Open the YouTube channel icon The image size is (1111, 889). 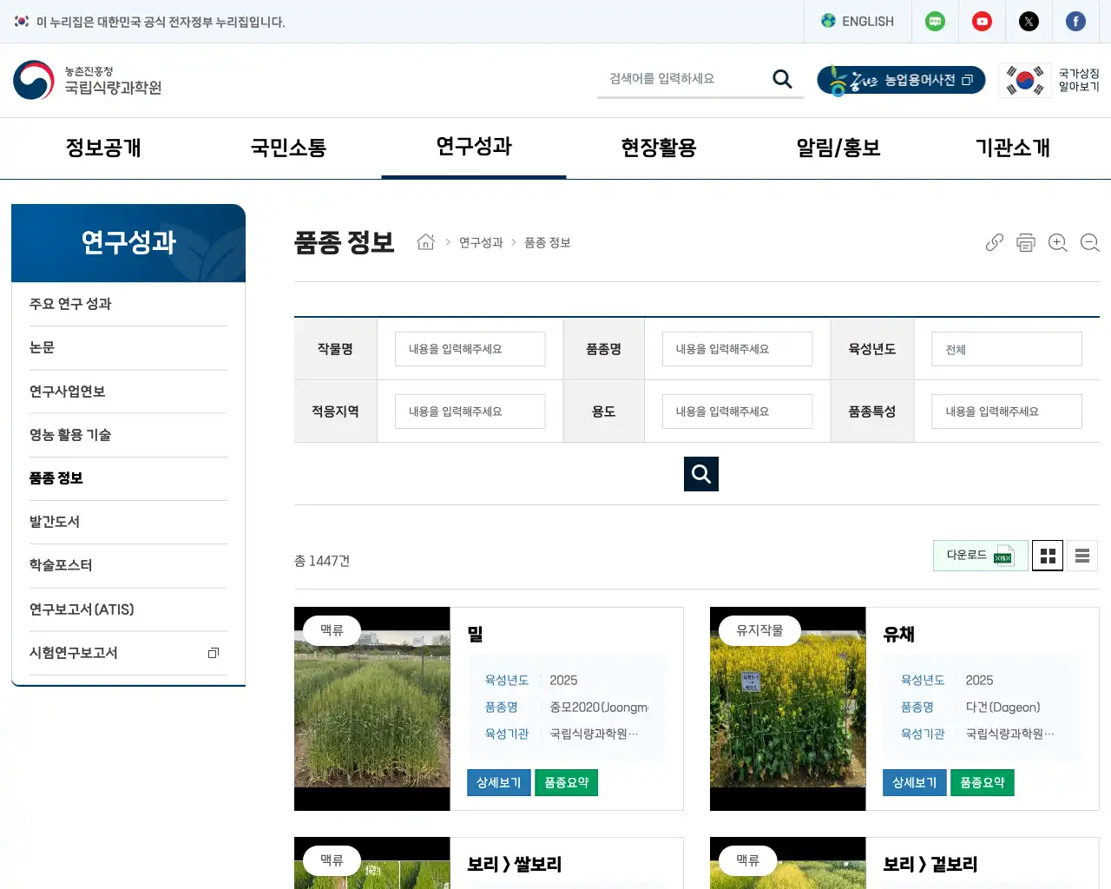pos(982,21)
